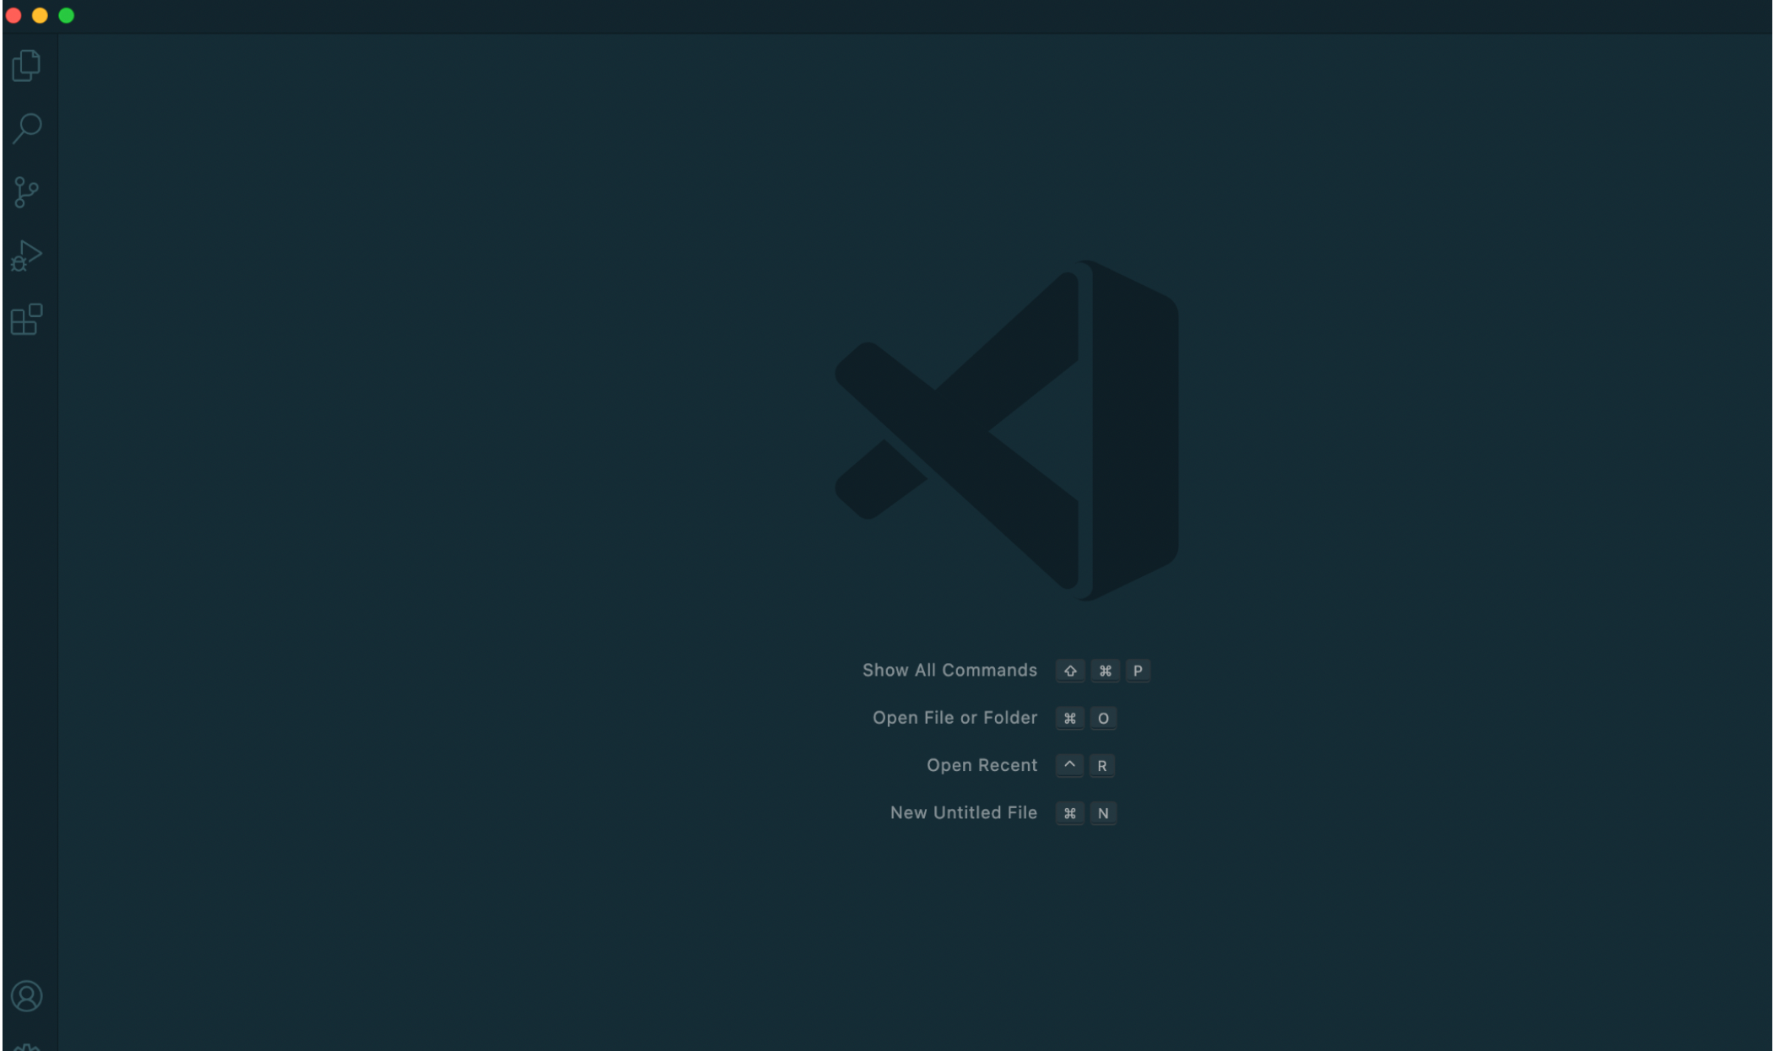1774x1051 pixels.
Task: Open the Search view icon
Action: (27, 129)
